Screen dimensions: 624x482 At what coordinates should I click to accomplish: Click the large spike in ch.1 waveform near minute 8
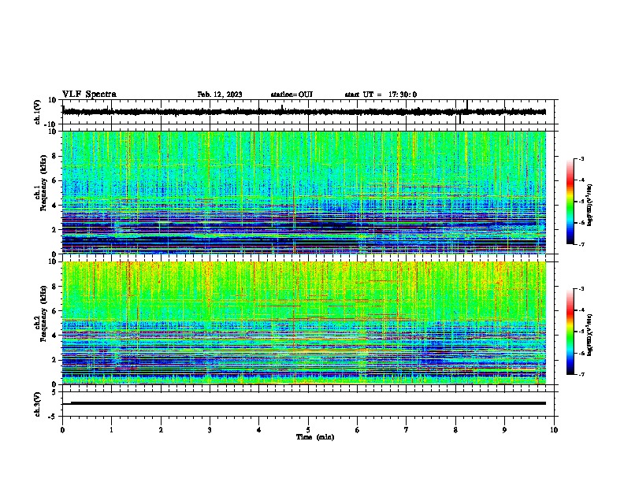tap(466, 106)
